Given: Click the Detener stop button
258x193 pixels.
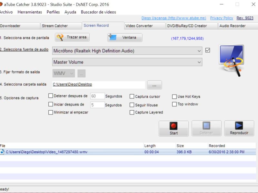Looking at the screenshot, I should click(206, 128).
